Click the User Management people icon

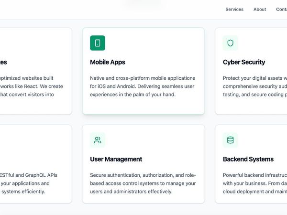(x=98, y=140)
